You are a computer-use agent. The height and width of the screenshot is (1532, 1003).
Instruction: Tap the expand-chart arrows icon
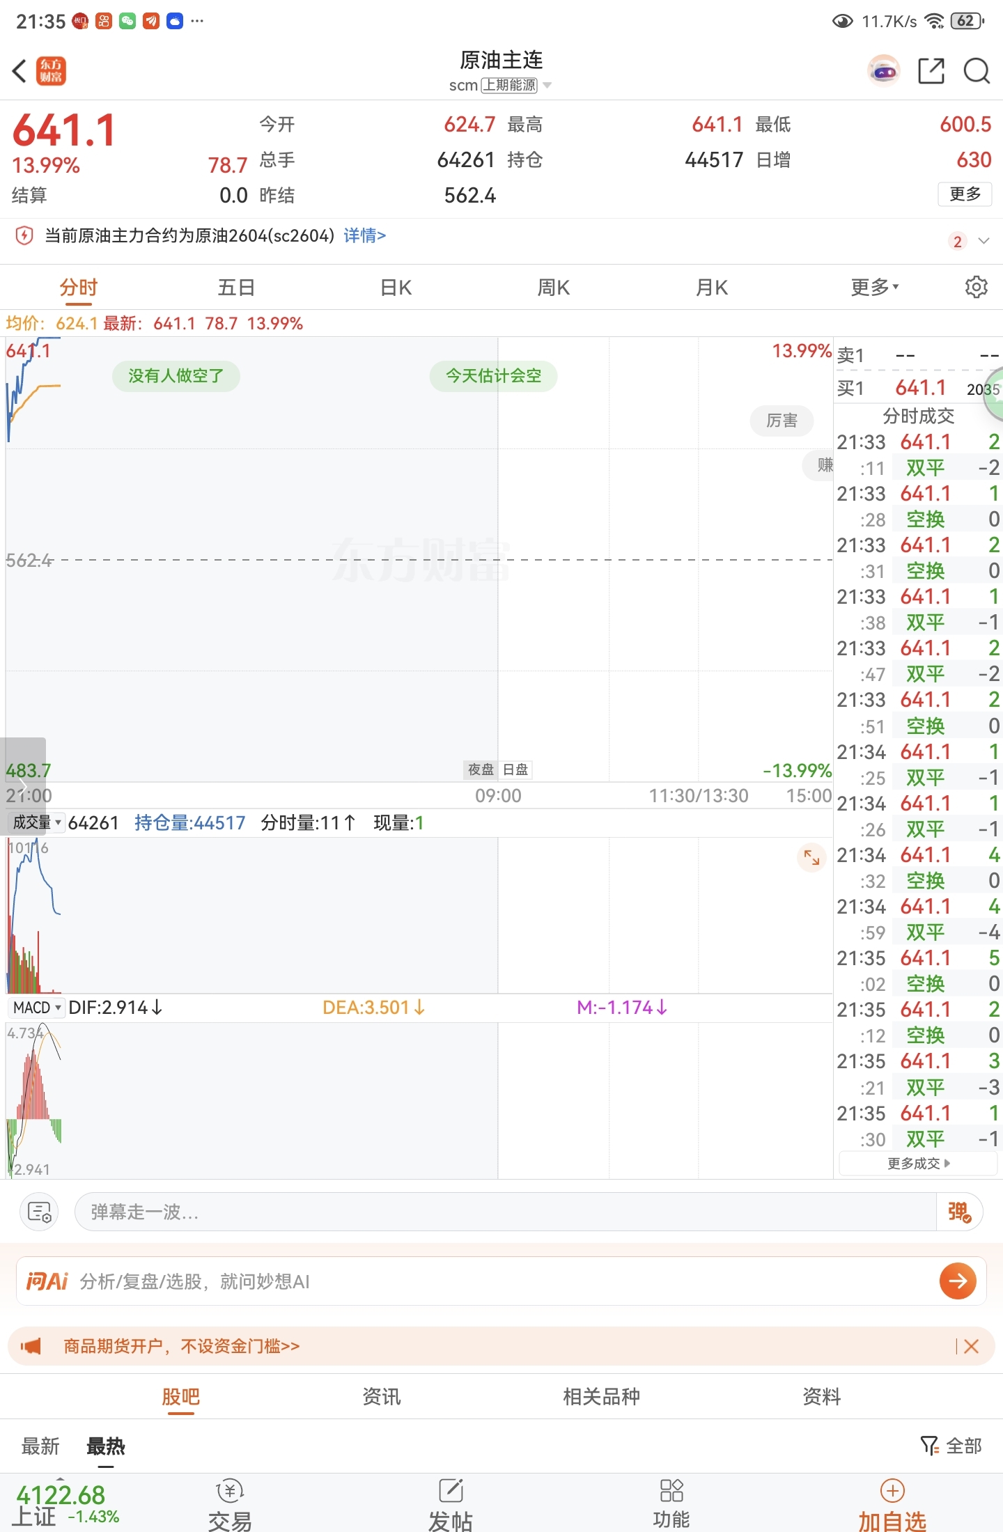coord(811,857)
